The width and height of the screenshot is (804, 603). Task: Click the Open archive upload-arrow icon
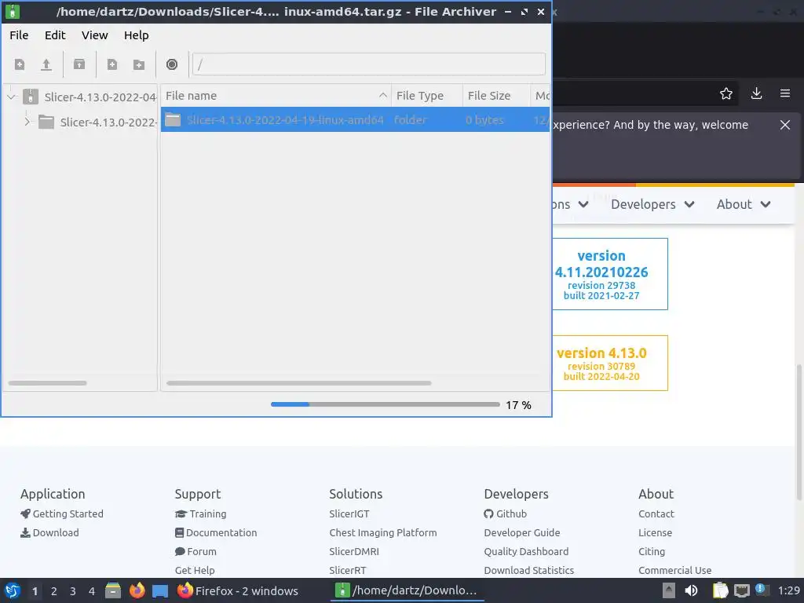click(x=46, y=64)
